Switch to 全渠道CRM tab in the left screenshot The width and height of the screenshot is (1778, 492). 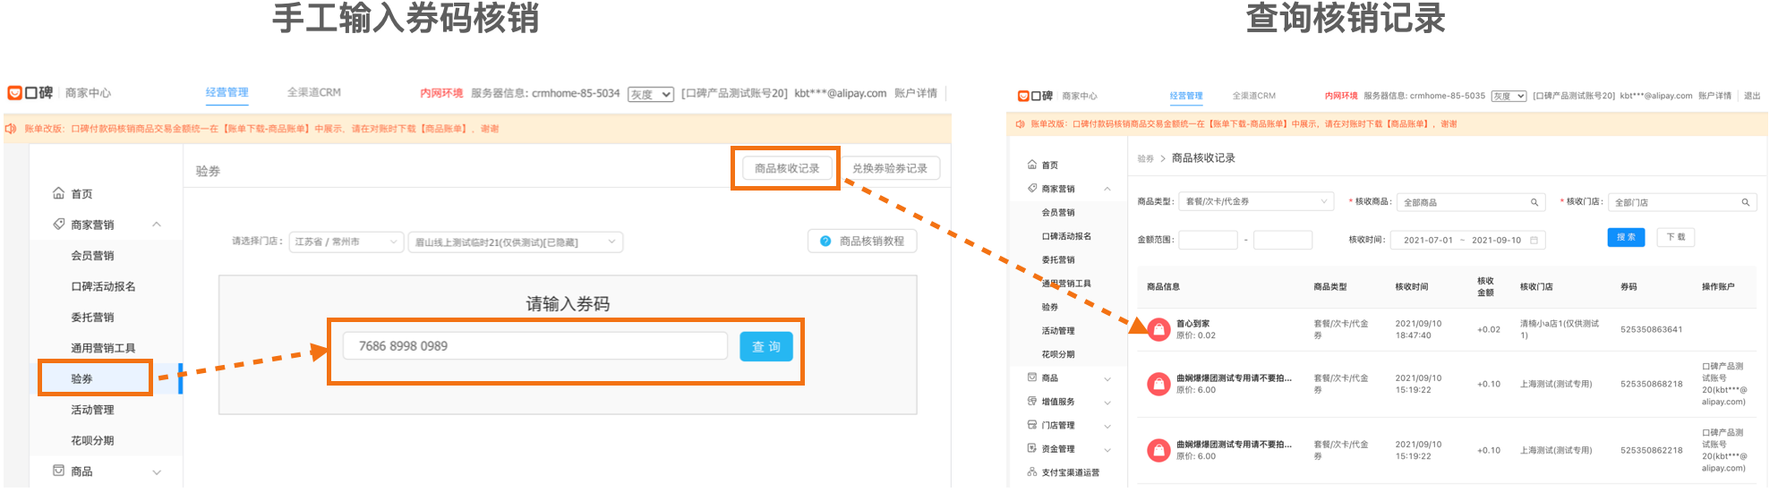coord(313,92)
